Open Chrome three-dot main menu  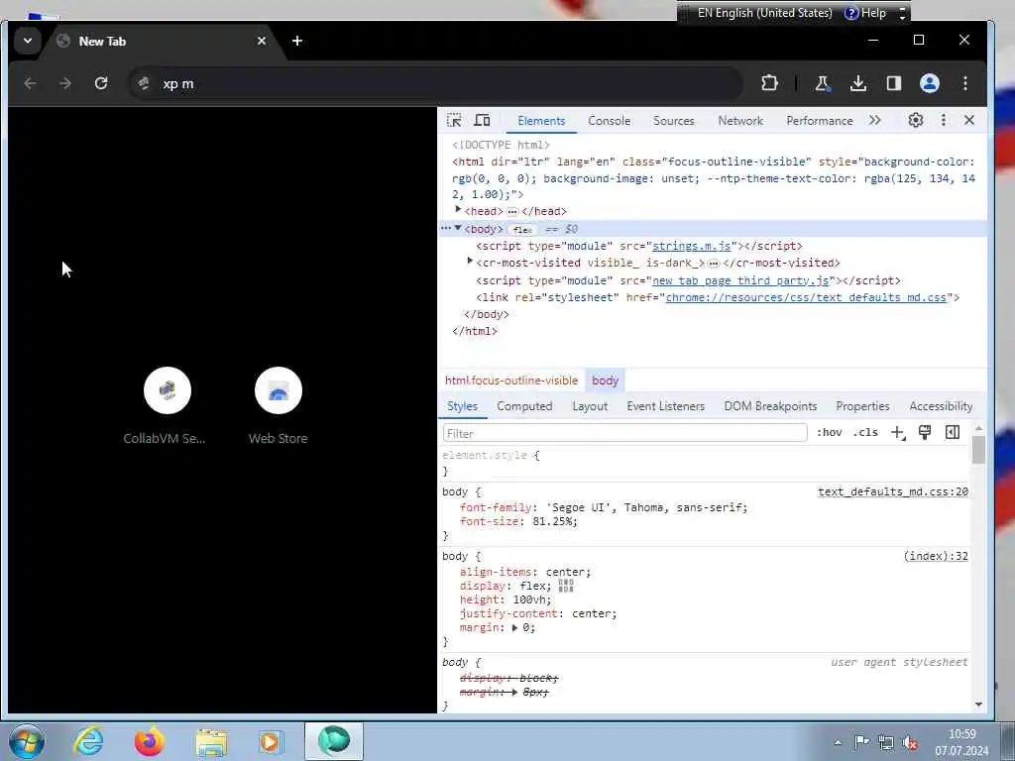[x=965, y=83]
